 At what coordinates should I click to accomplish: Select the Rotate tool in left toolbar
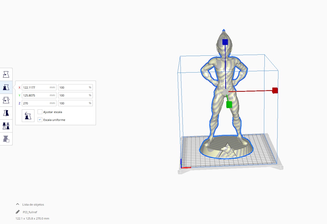coord(6,100)
